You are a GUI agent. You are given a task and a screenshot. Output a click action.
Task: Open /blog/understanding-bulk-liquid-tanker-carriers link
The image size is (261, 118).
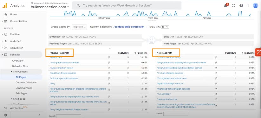pyautogui.click(x=179, y=68)
